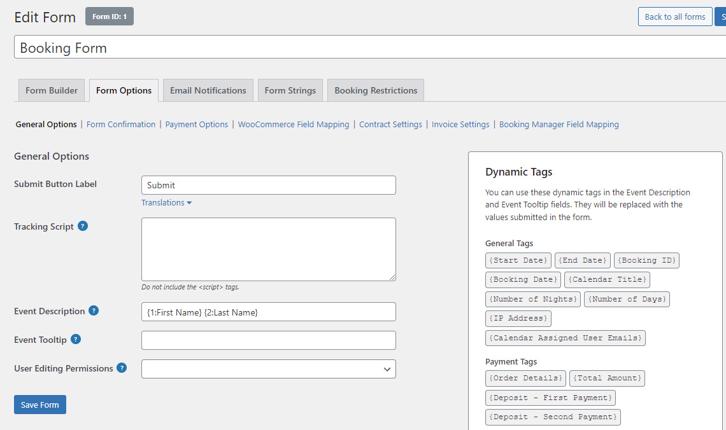This screenshot has width=726, height=430.
Task: Click the Event Description help icon
Action: point(94,311)
